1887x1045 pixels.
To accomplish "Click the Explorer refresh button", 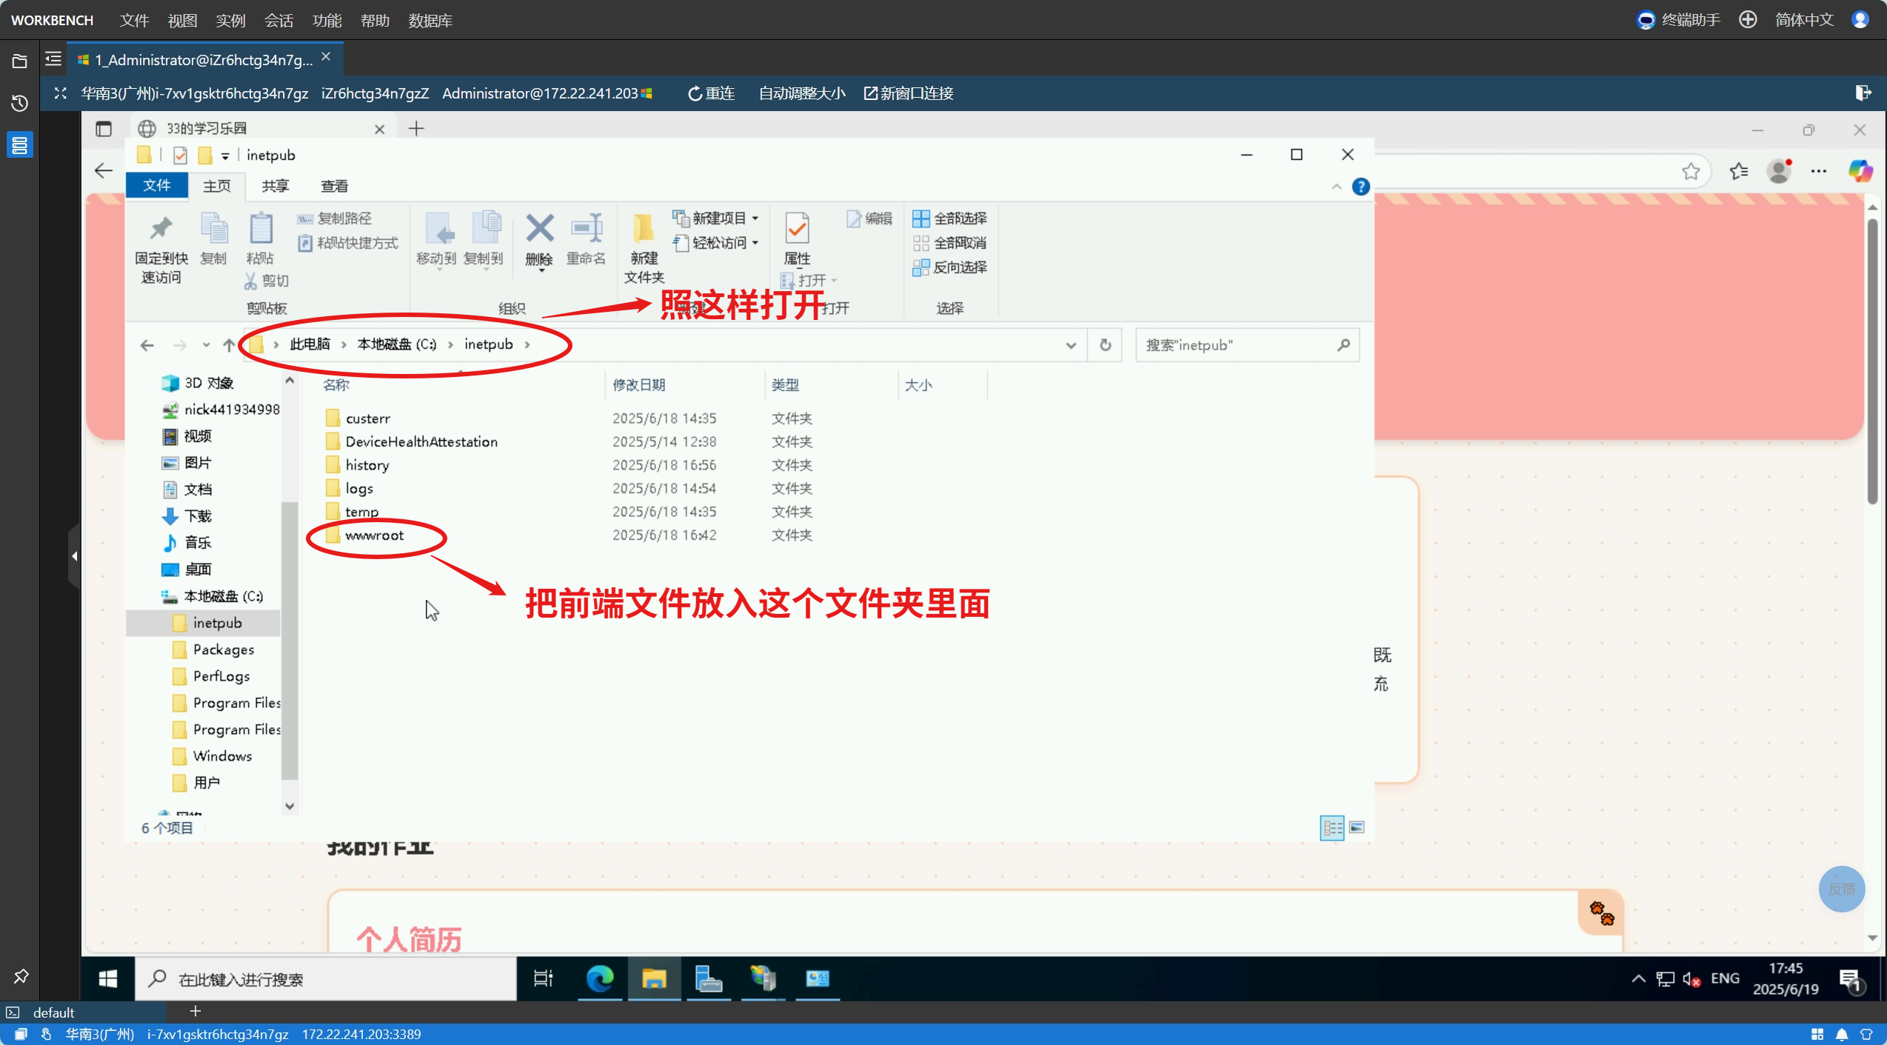I will (x=1105, y=345).
